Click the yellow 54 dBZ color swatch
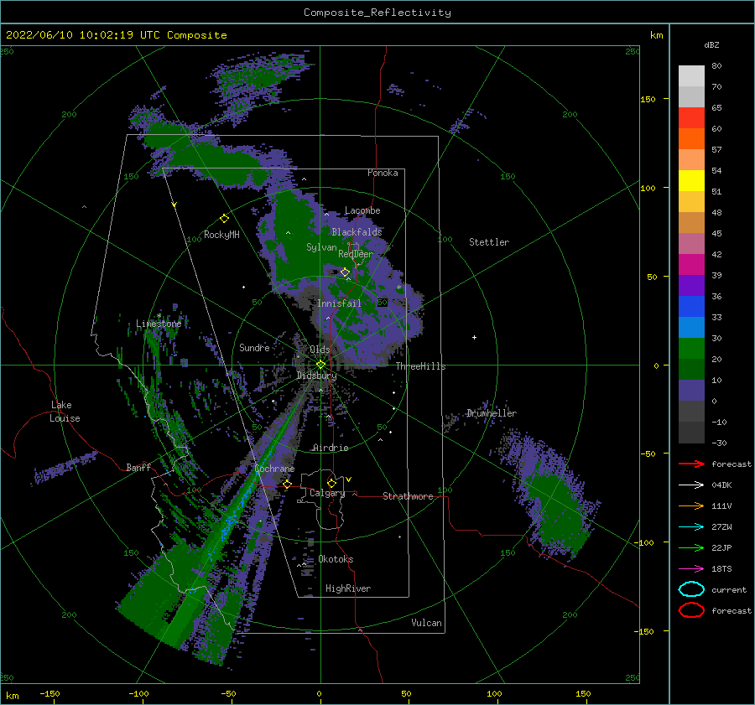The width and height of the screenshot is (755, 705). pos(691,180)
